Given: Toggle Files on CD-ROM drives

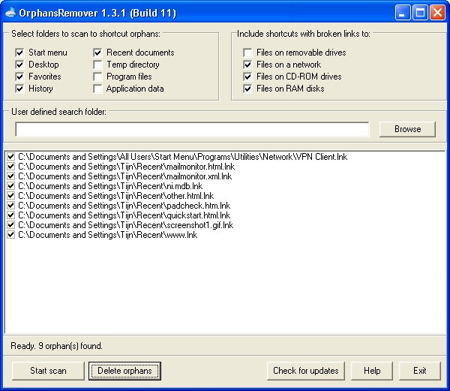Looking at the screenshot, I should 247,77.
